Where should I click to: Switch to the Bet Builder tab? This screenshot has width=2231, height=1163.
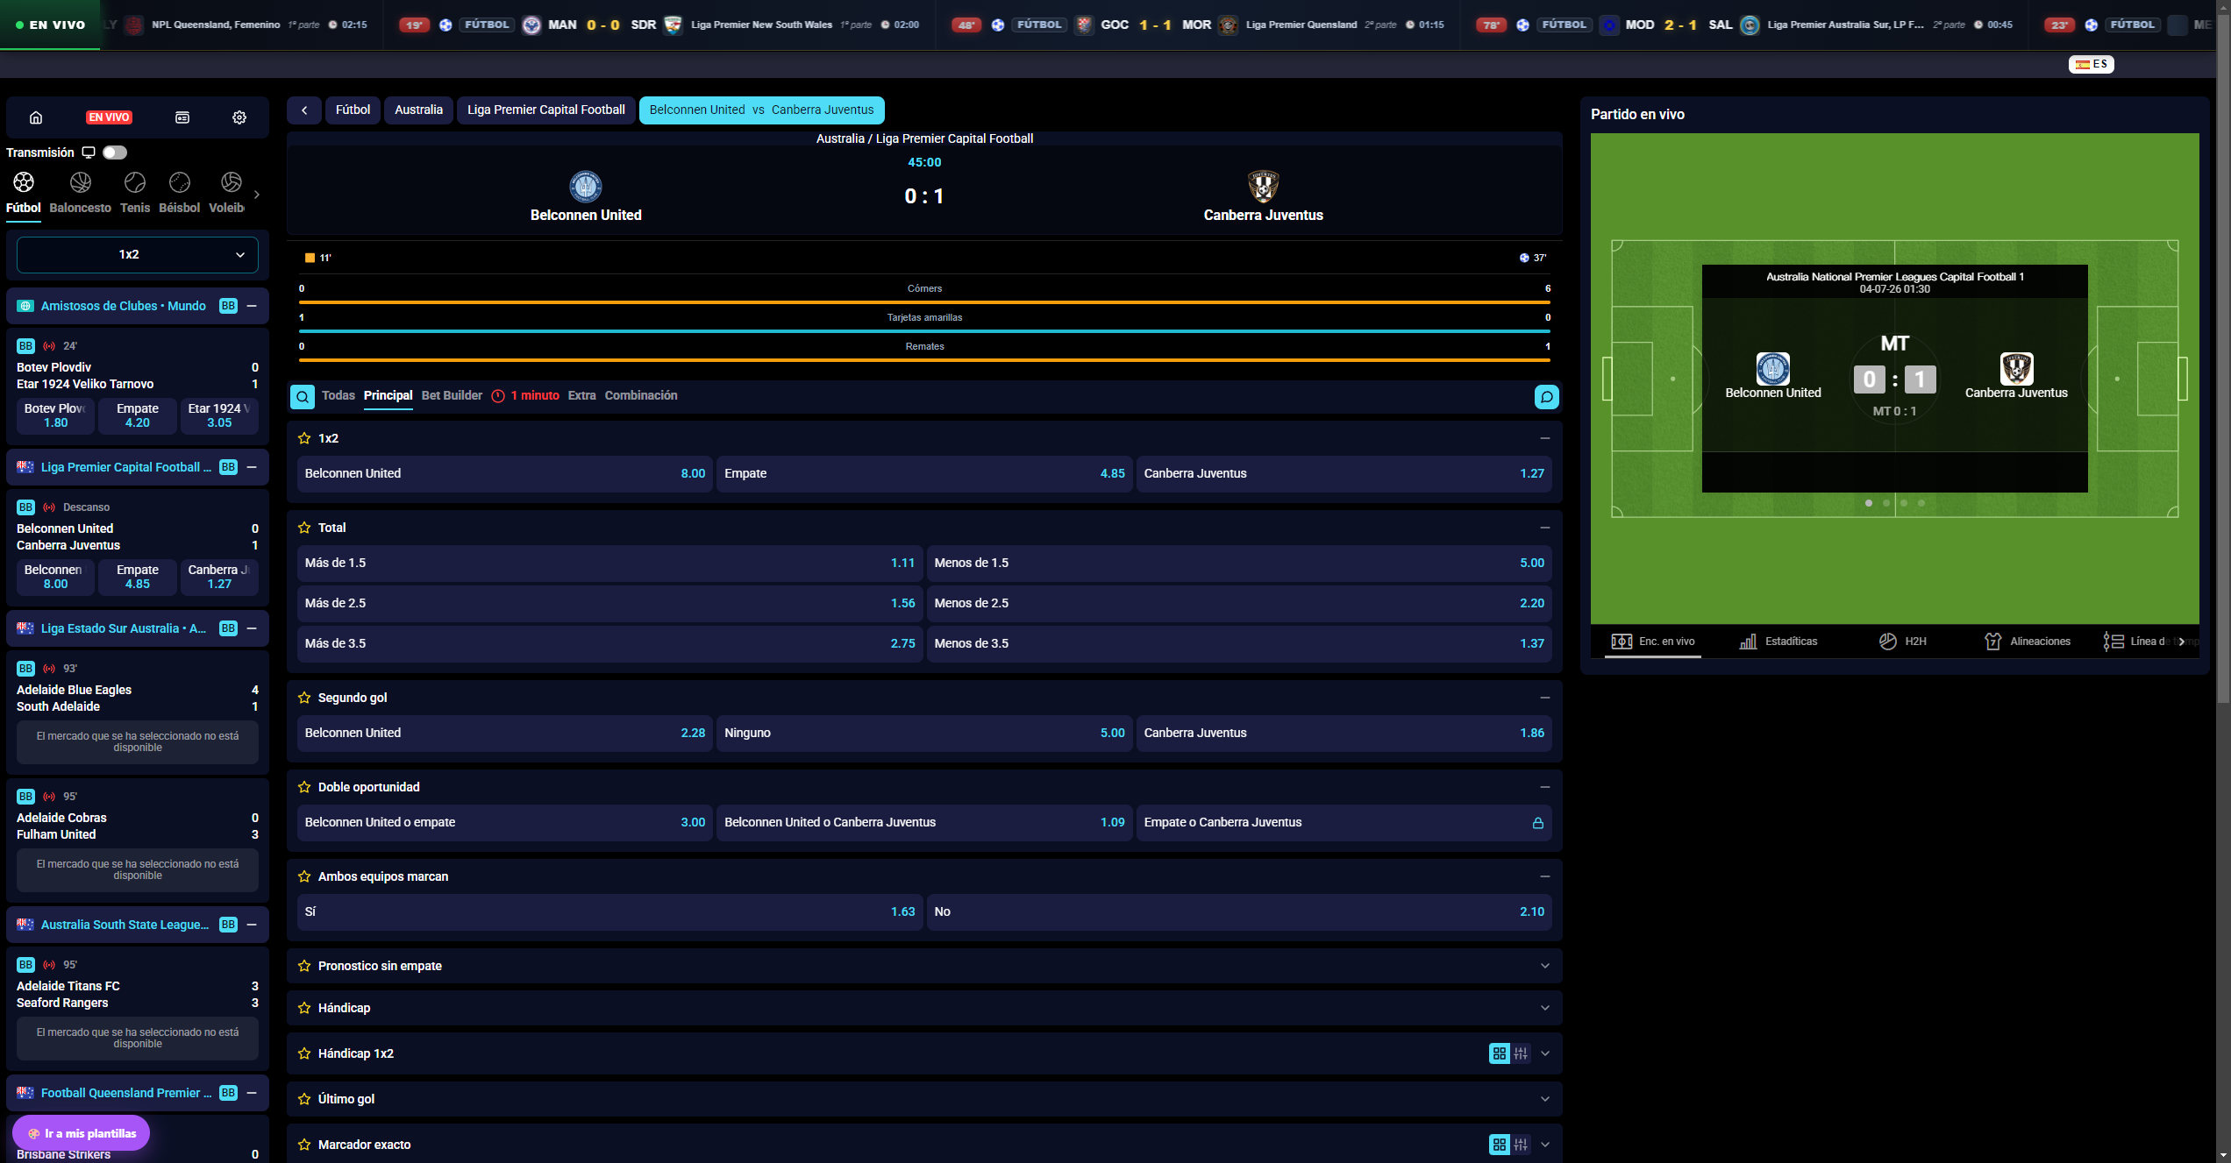(x=452, y=396)
